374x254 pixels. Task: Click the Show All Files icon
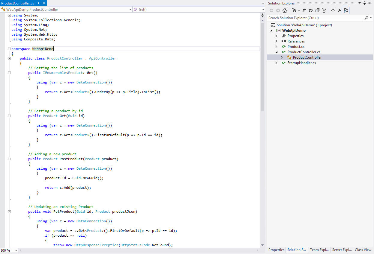point(324,10)
